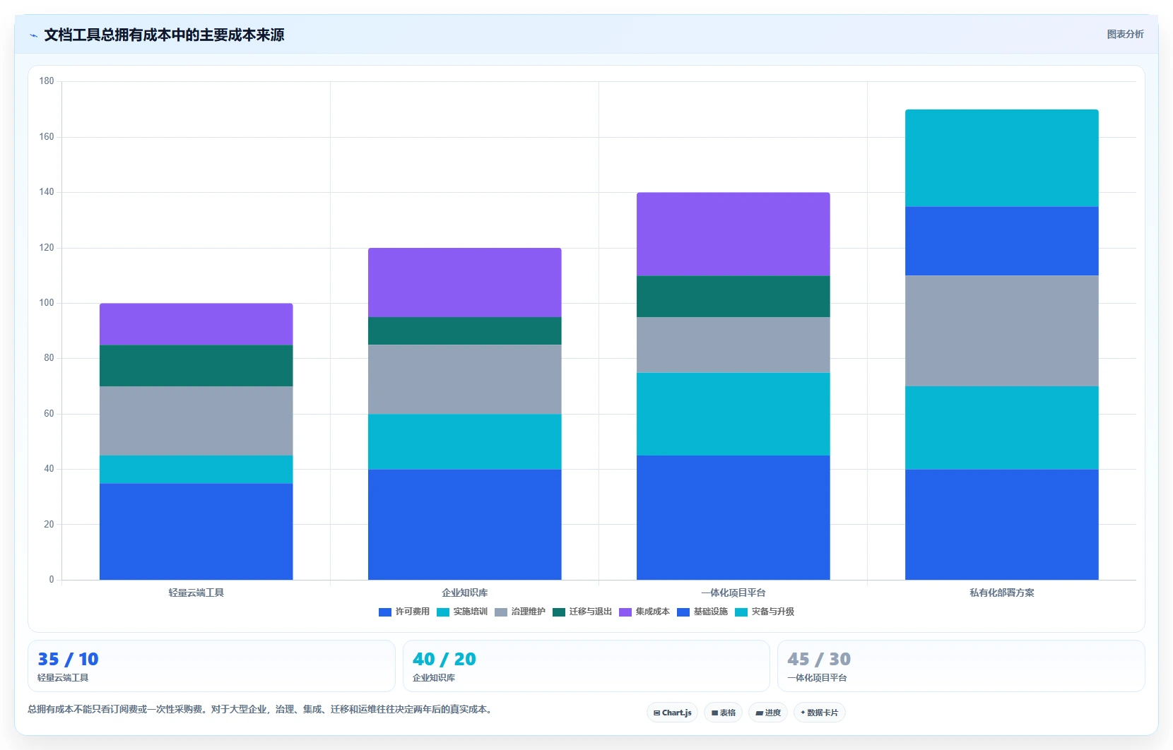
Task: Click the cyan segment of 一体化项目平台 bar
Action: click(x=733, y=414)
